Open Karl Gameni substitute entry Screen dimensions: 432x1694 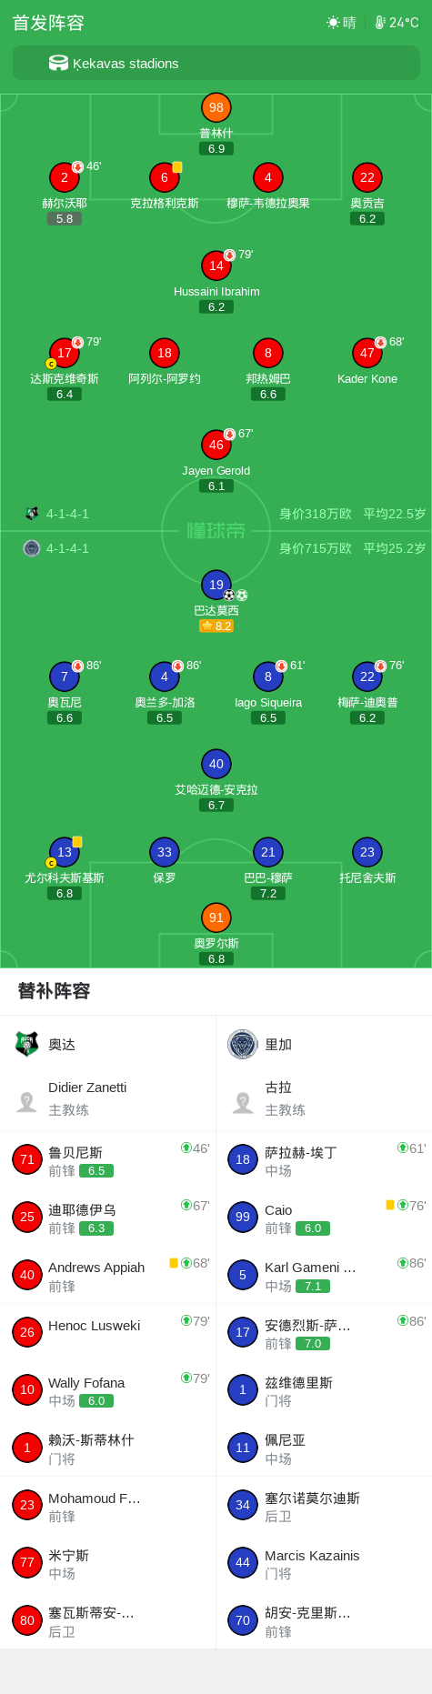(x=324, y=1276)
